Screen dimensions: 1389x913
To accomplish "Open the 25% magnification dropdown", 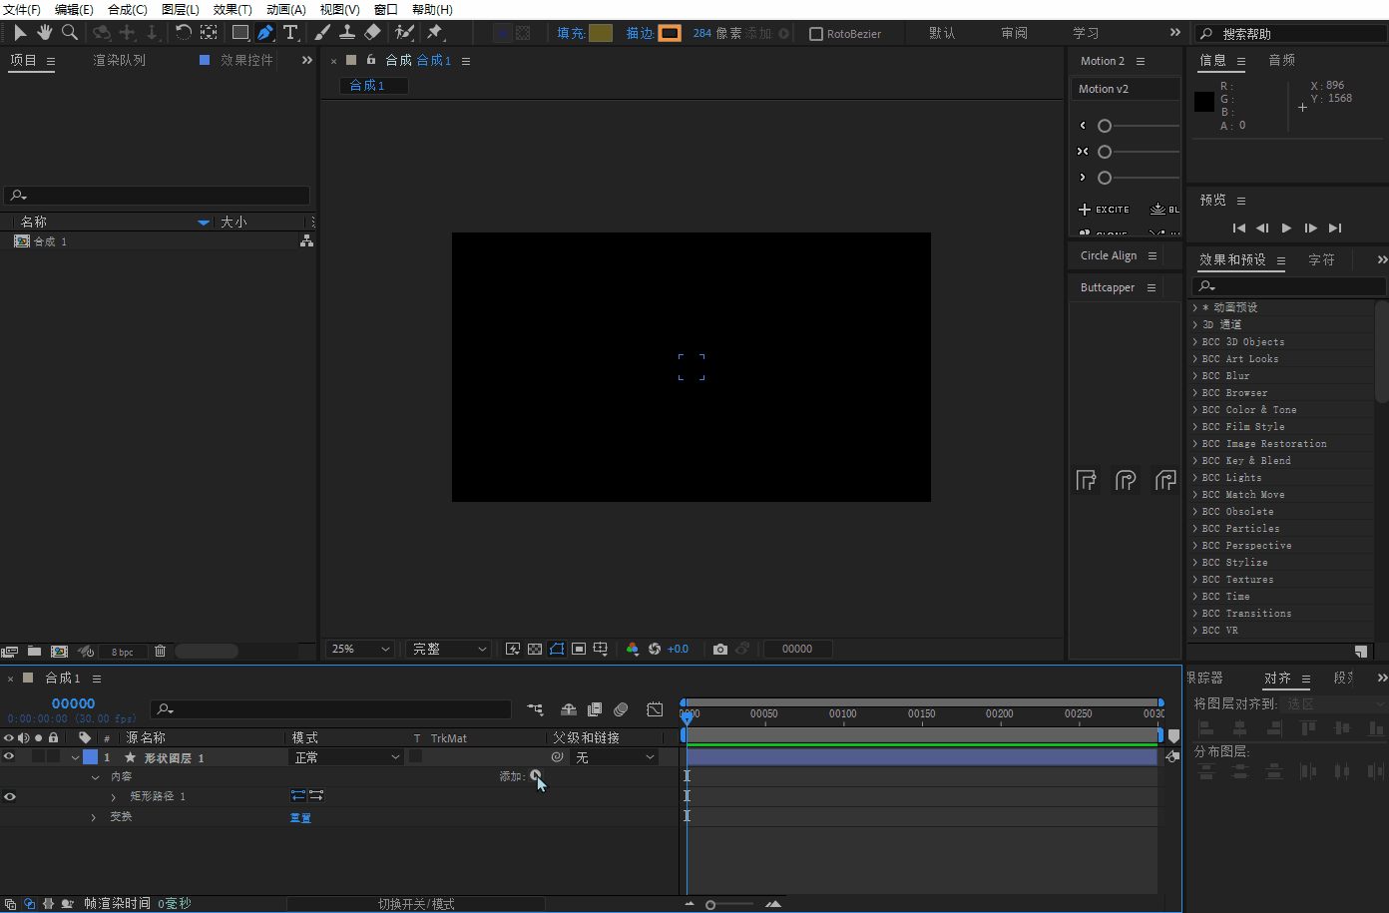I will point(360,649).
